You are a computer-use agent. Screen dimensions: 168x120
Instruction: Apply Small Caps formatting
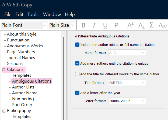[x=163, y=25]
